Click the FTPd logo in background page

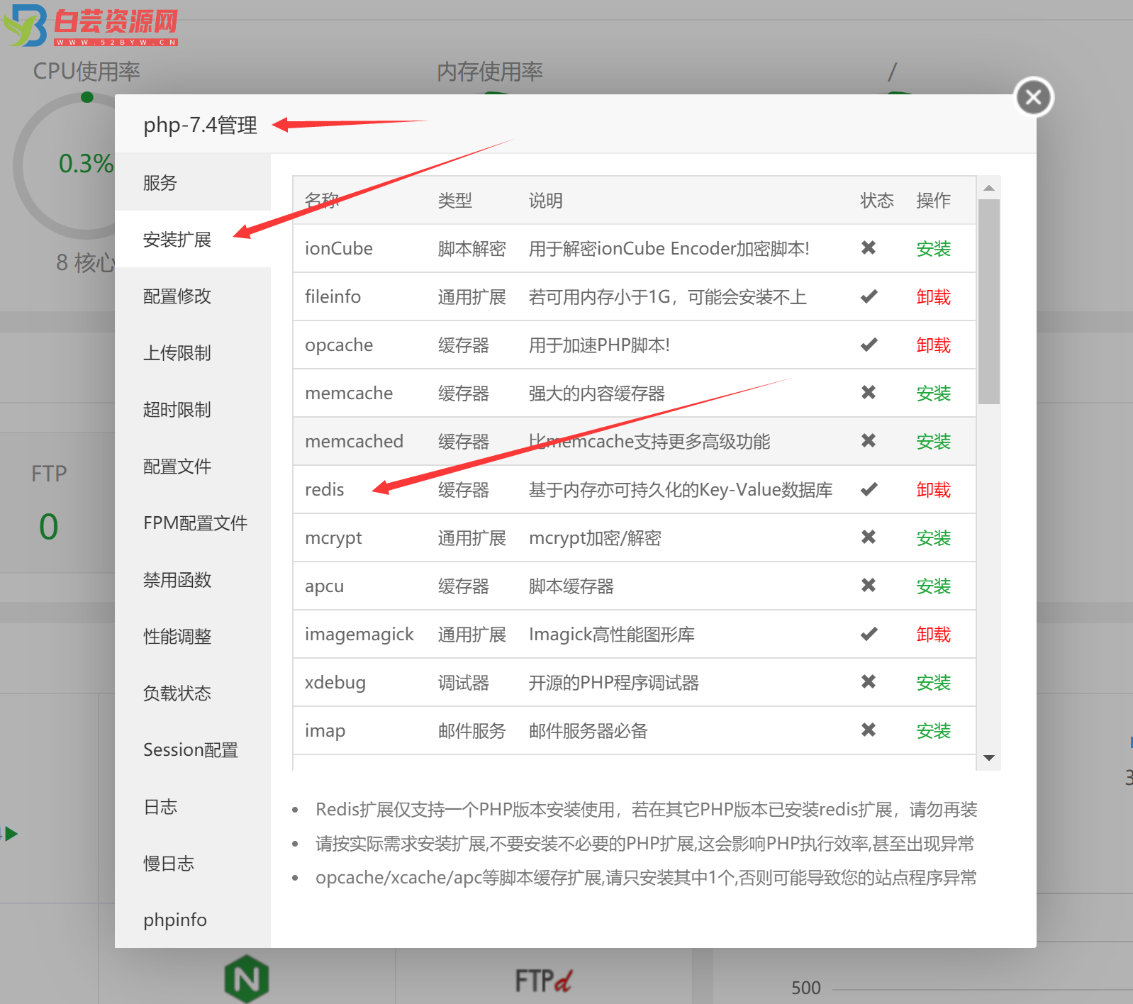tap(544, 981)
